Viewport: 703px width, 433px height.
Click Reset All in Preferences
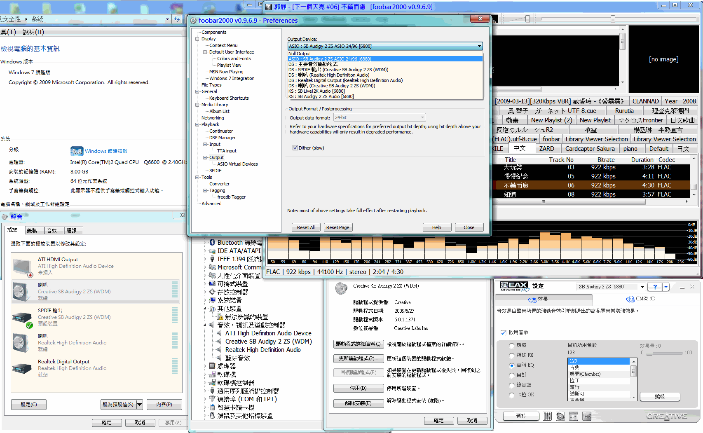tap(306, 227)
